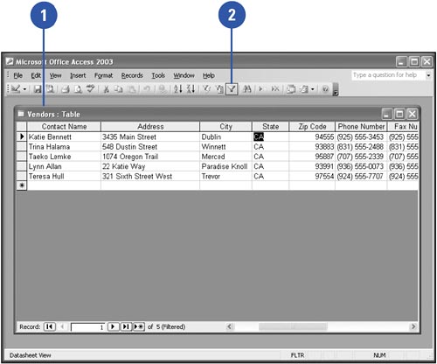Click the View design toolbar icon
Screen dimensions: 437x364
coord(16,89)
